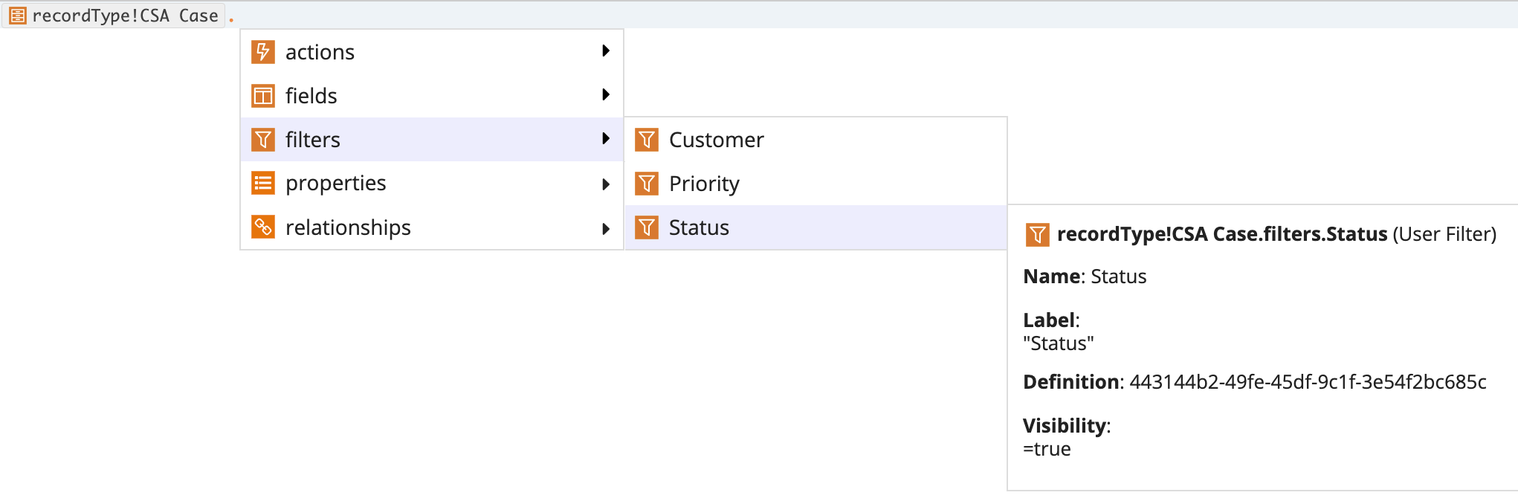Click the fields table icon
This screenshot has width=1518, height=501.
click(263, 96)
